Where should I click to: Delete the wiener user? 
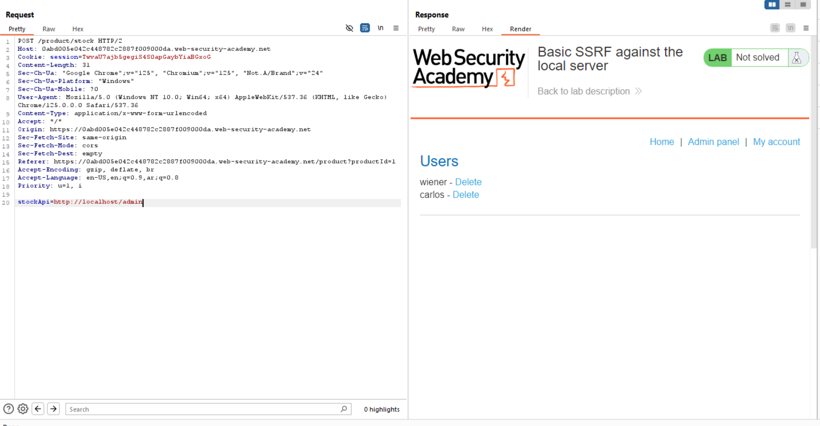468,182
